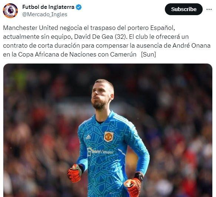Open the Futbol de Inglaterra profile avatar
This screenshot has width=216, height=197.
tap(10, 11)
